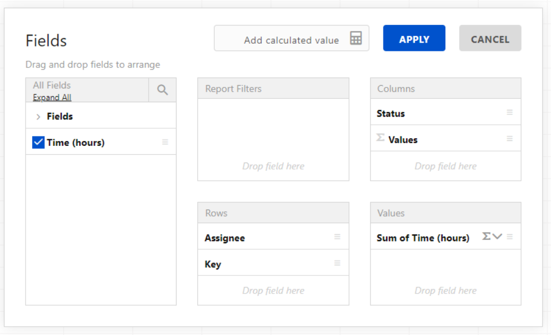Image resolution: width=551 pixels, height=335 pixels.
Task: Click the search magnifier icon in All Fields
Action: [x=162, y=90]
